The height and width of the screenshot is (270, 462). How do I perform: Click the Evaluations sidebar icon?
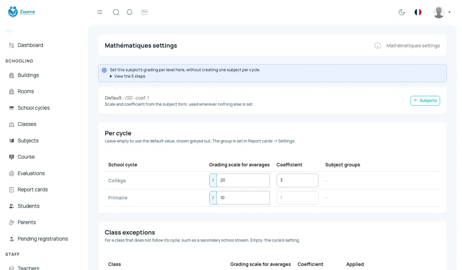click(x=12, y=174)
